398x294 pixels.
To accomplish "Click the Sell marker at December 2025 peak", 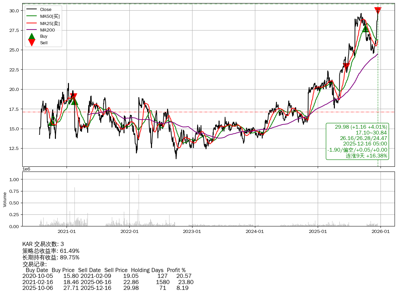I will tap(378, 10).
